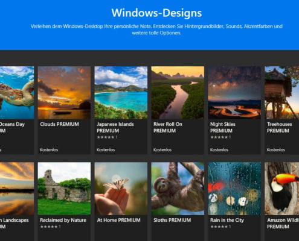The width and height of the screenshot is (299, 241).
Task: Open the sunset Landscapes theme thumbnail
Action: (x=17, y=189)
